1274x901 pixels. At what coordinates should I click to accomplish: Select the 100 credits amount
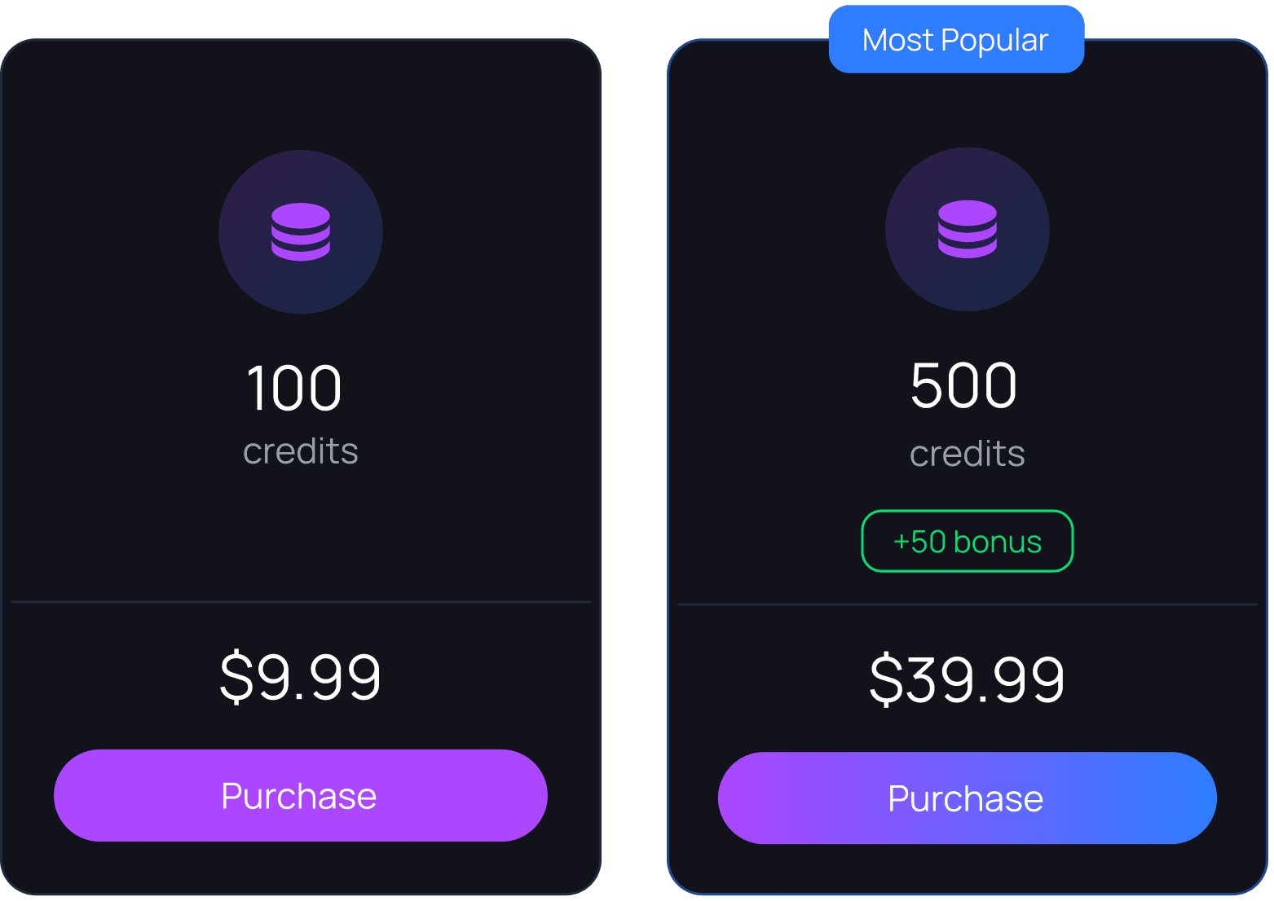click(294, 388)
